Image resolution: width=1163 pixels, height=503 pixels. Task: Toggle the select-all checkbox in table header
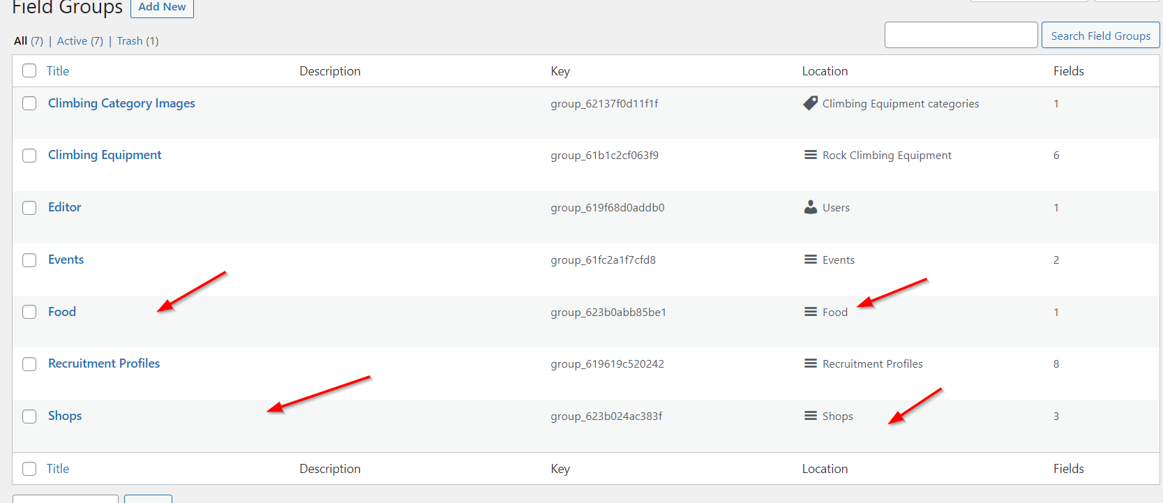[x=29, y=70]
